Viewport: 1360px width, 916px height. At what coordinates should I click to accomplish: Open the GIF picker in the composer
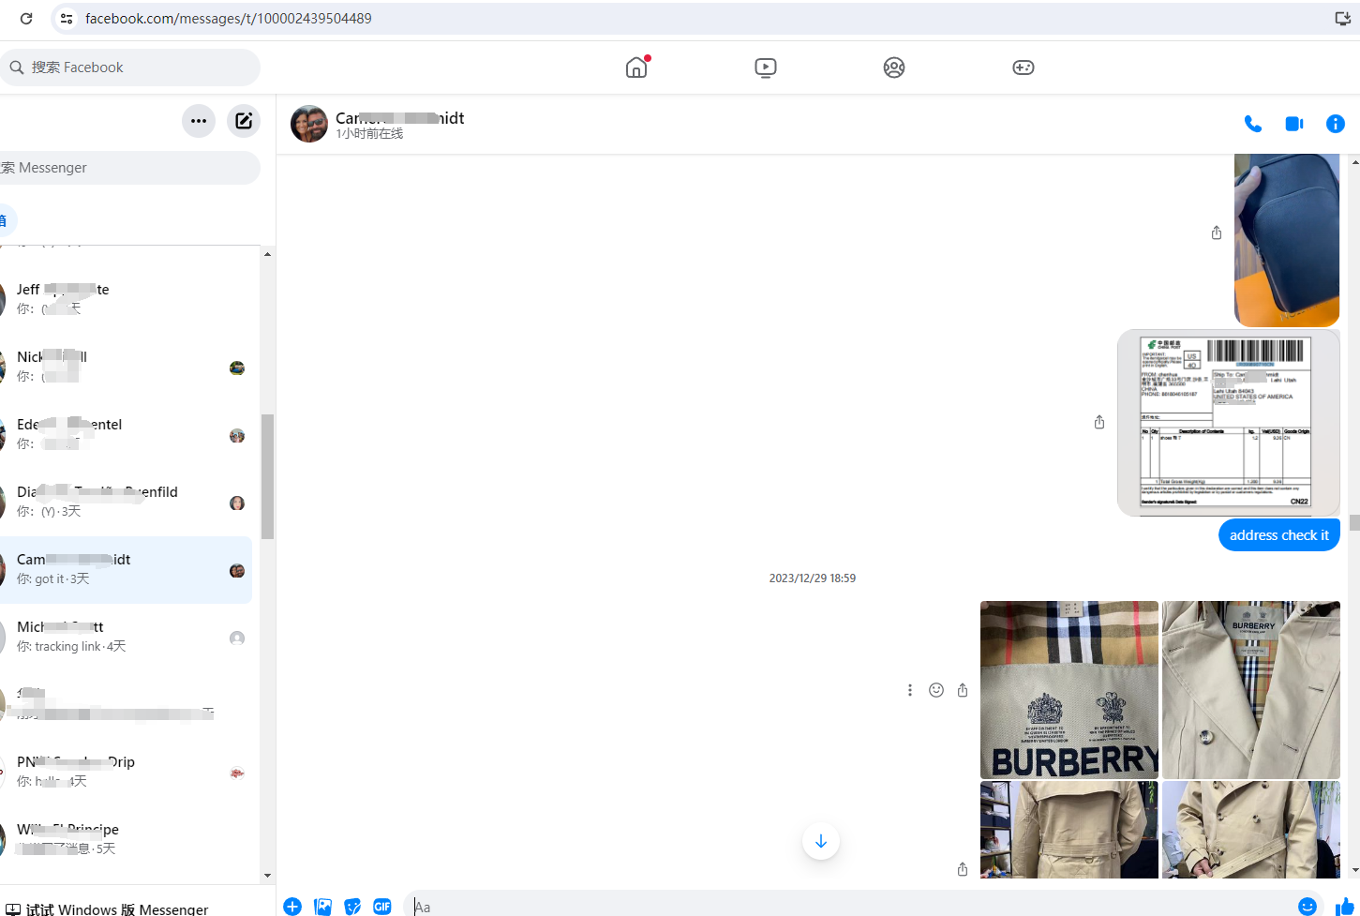pos(382,906)
